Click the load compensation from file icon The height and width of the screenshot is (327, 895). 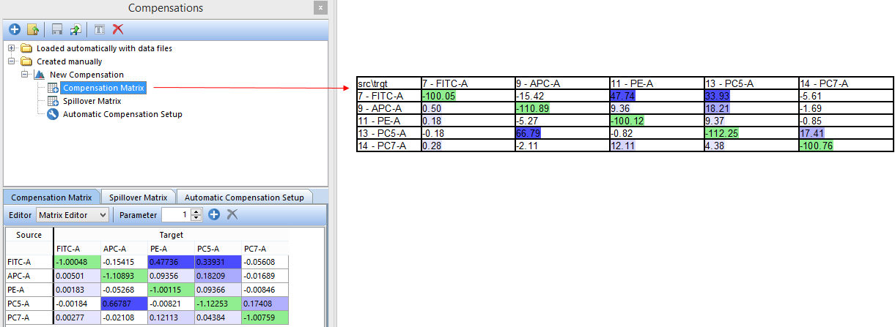[x=32, y=29]
